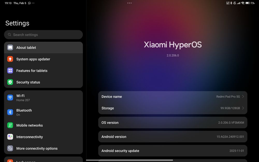Tap the search magnifier icon
259x162 pixels.
(10, 34)
